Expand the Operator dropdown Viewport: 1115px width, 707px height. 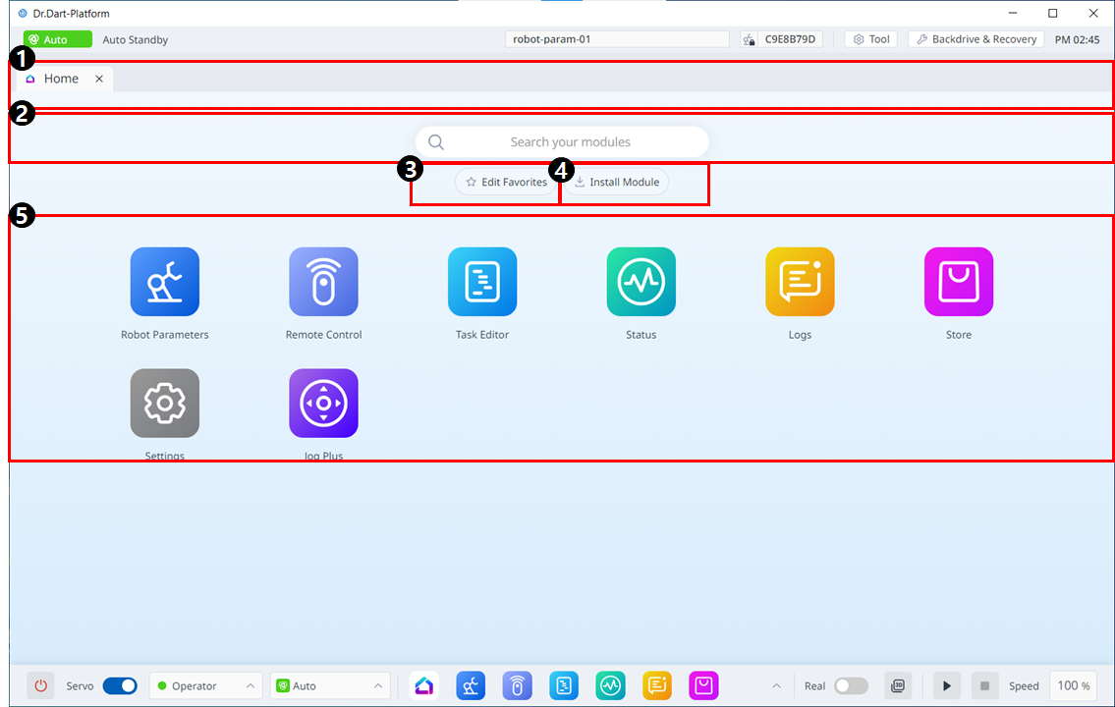point(205,685)
